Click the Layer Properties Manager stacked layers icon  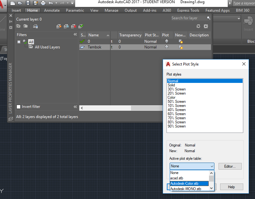point(11,119)
